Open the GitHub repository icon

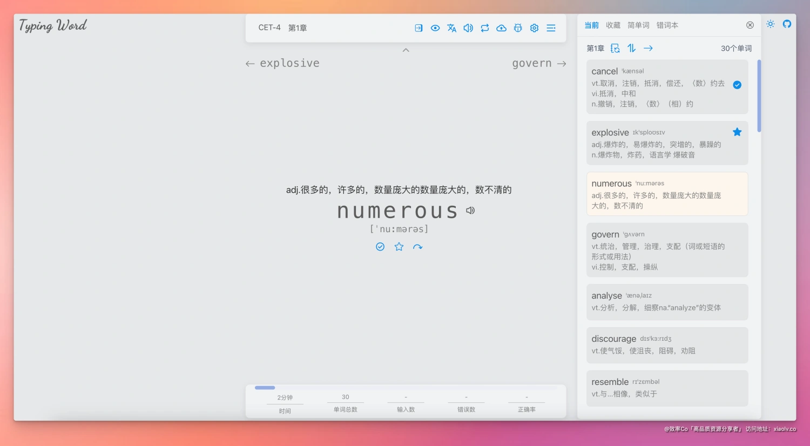point(787,24)
